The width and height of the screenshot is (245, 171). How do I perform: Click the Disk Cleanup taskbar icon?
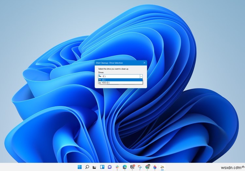click(x=162, y=167)
